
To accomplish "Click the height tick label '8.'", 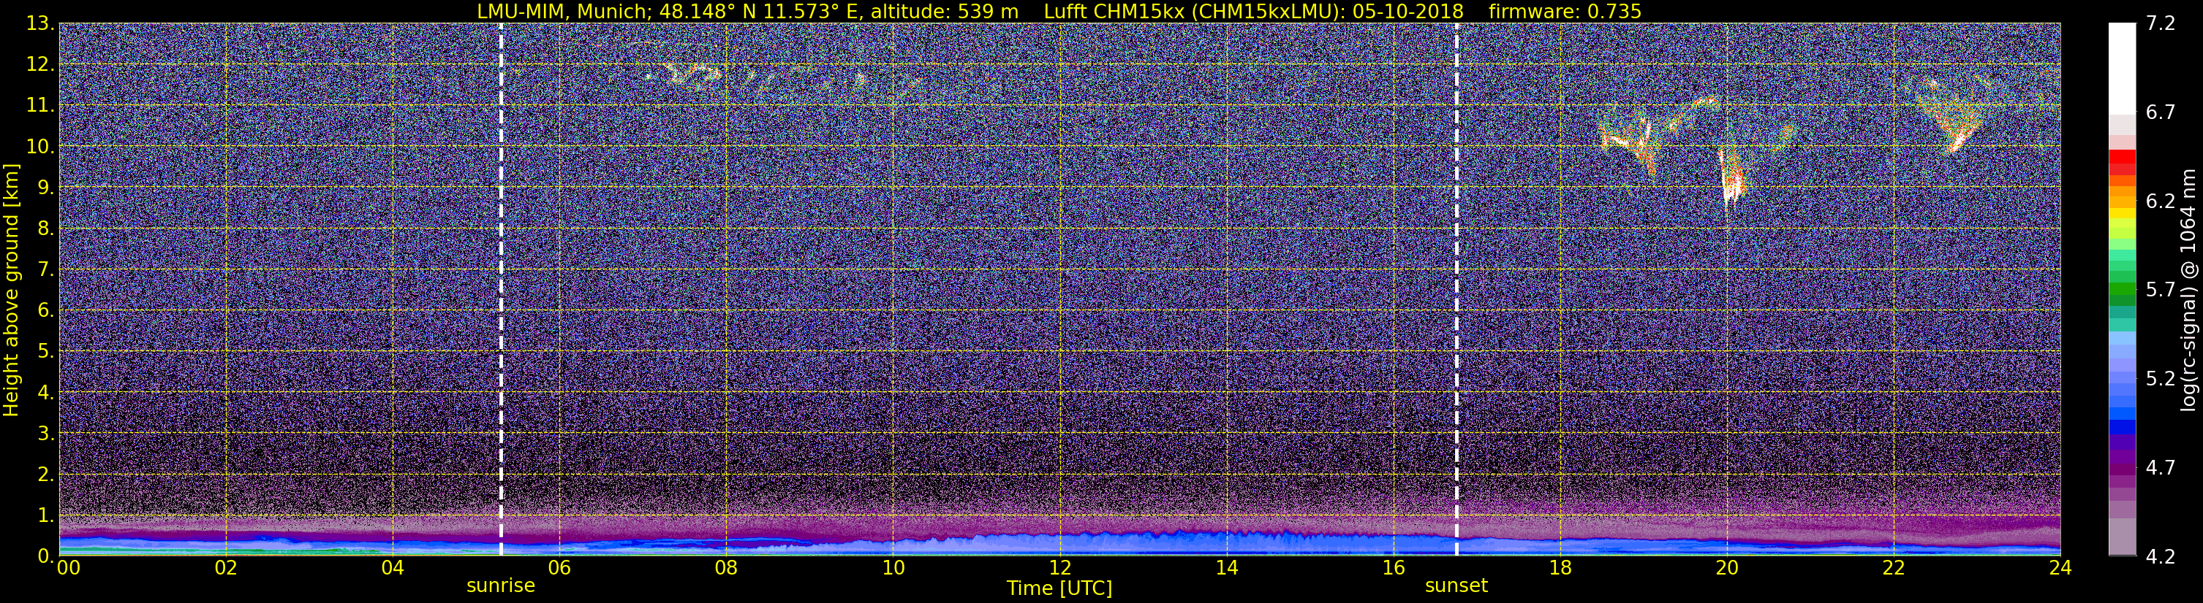I will [45, 228].
